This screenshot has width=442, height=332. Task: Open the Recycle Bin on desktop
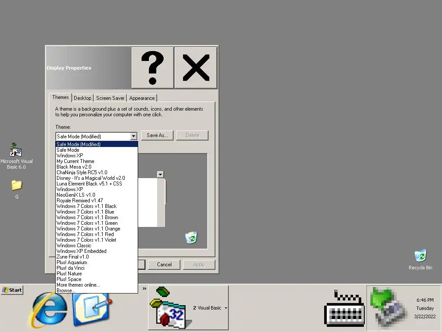(420, 260)
